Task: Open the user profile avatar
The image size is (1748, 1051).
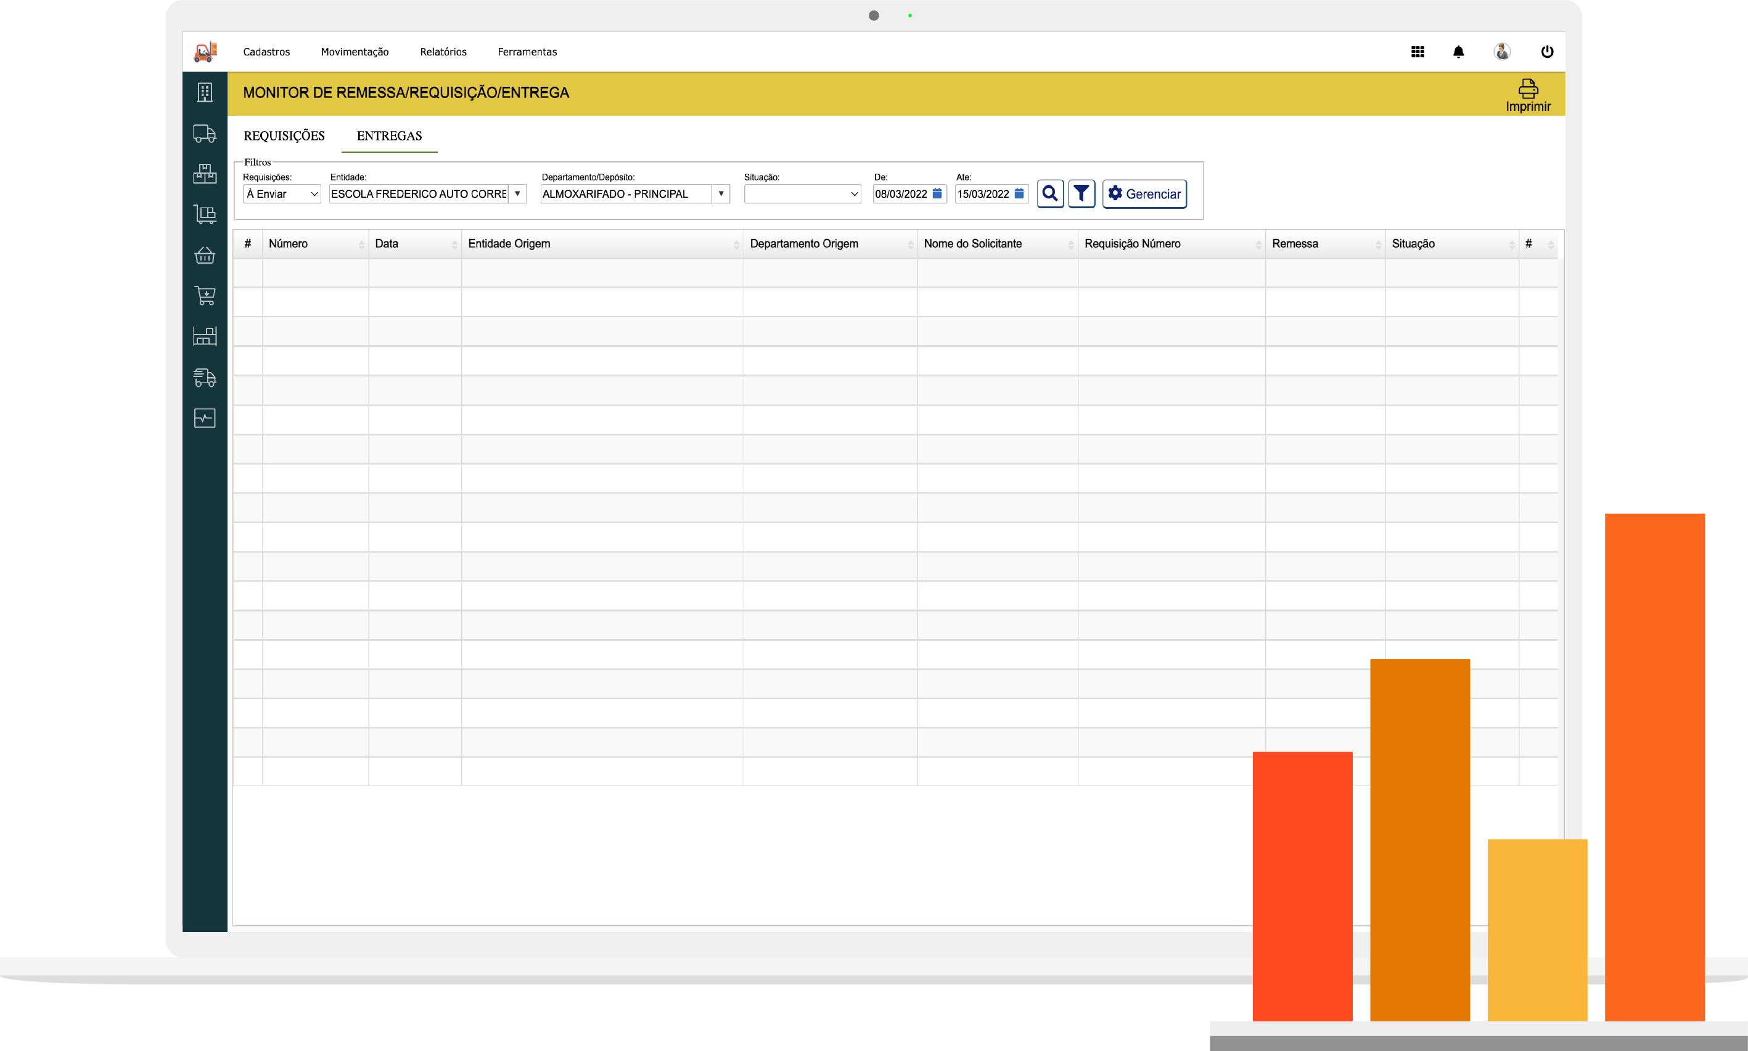Action: 1501,52
